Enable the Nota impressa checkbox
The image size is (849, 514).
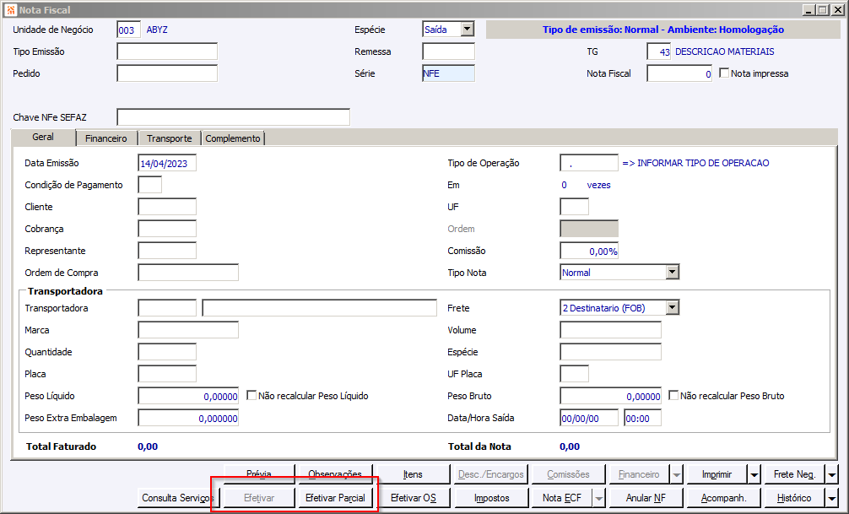click(724, 73)
